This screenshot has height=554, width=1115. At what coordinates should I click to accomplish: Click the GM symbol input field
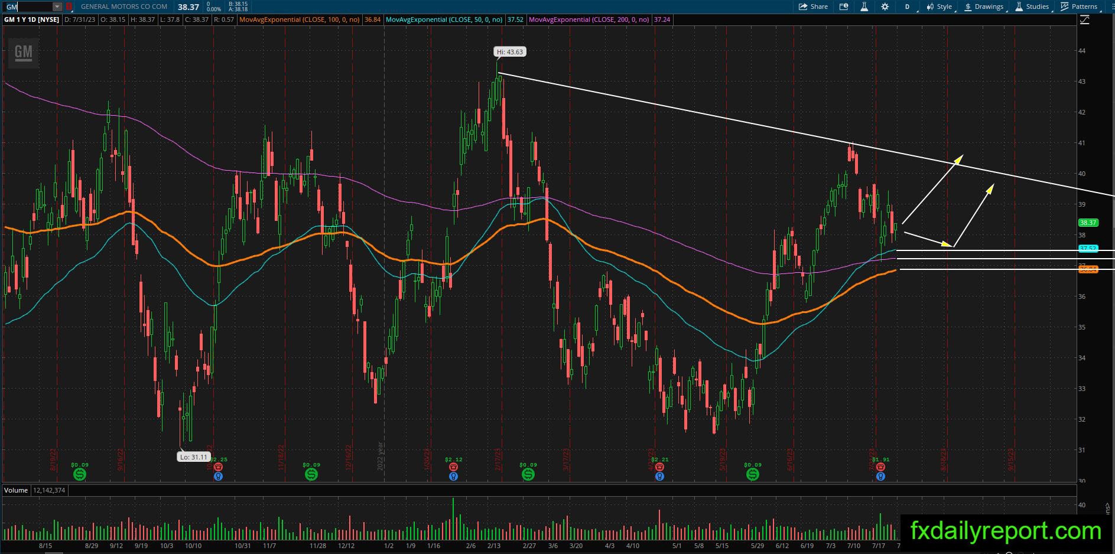(x=28, y=6)
